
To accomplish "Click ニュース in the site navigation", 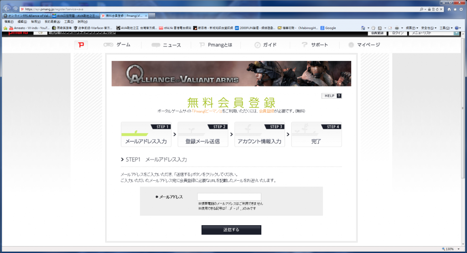I will [166, 45].
